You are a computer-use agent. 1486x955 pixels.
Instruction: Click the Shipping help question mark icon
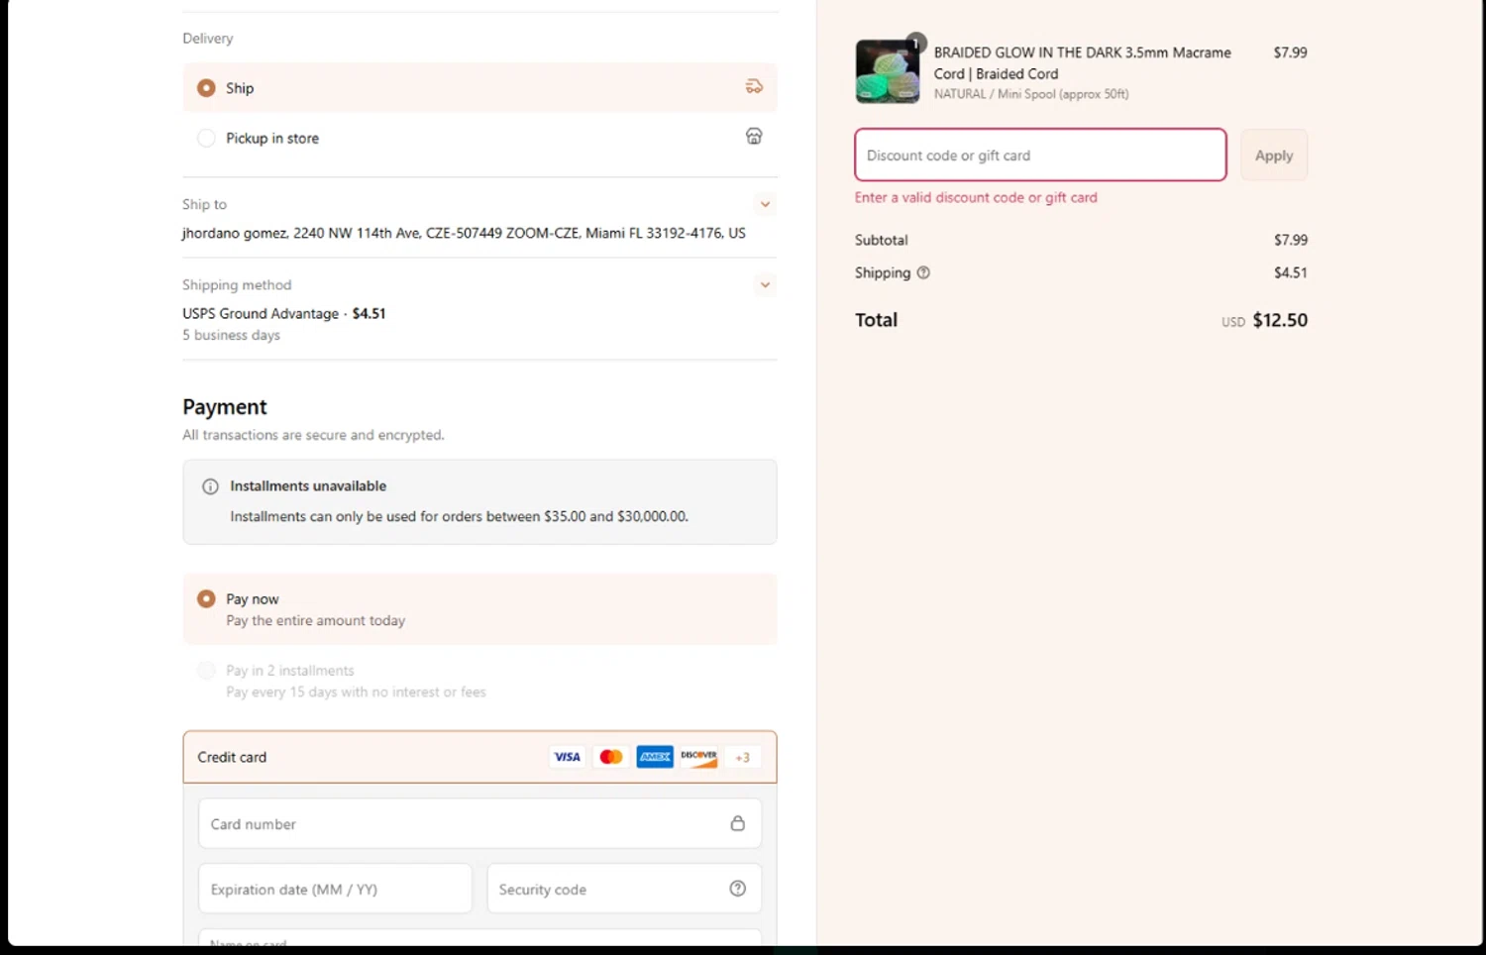pos(923,272)
